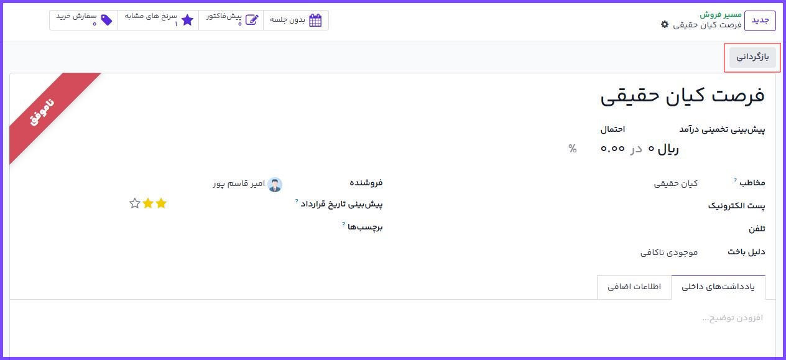Open the مخاطب field showing کیان حقیقی
The width and height of the screenshot is (786, 360).
tap(675, 183)
